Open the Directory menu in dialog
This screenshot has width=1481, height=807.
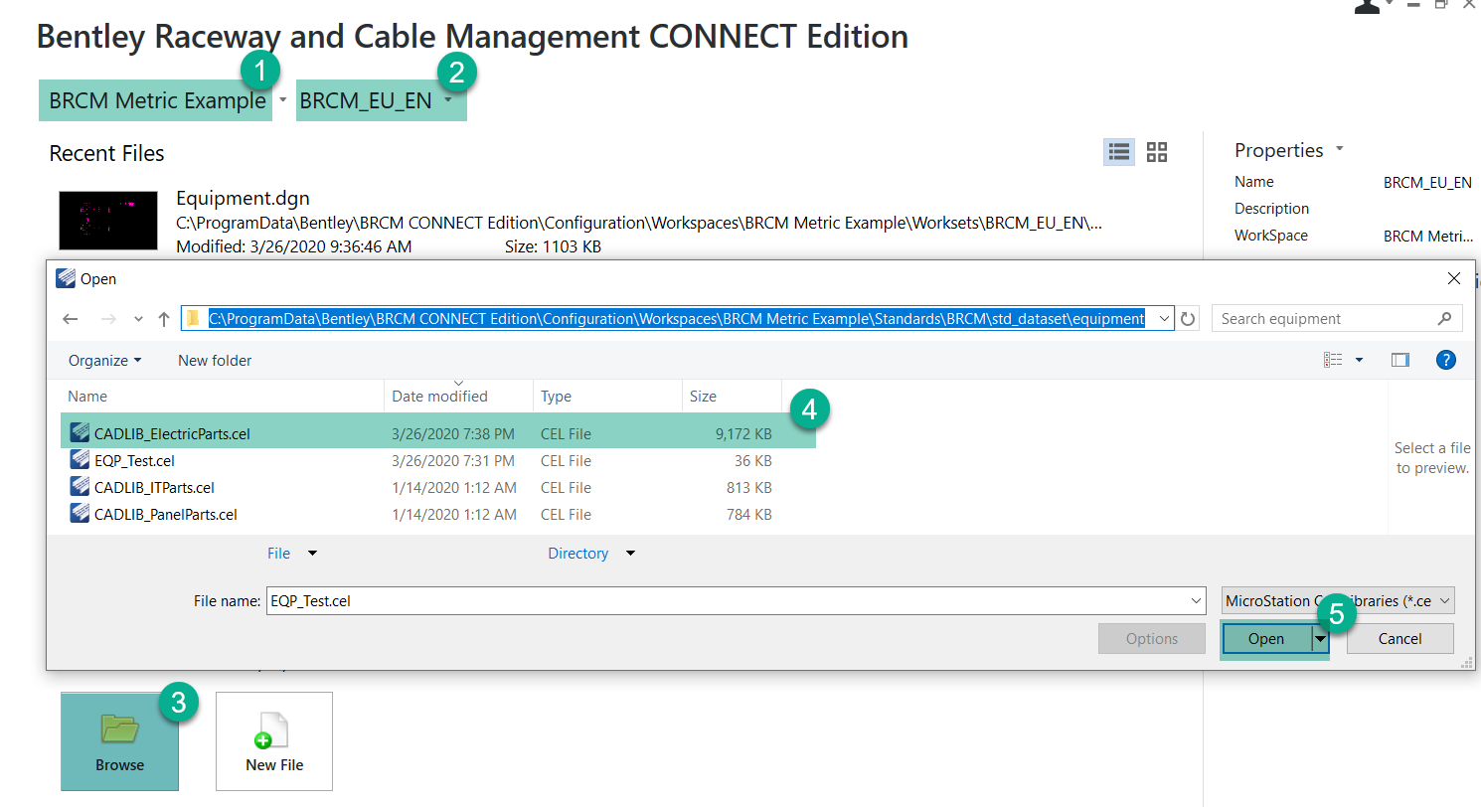591,553
